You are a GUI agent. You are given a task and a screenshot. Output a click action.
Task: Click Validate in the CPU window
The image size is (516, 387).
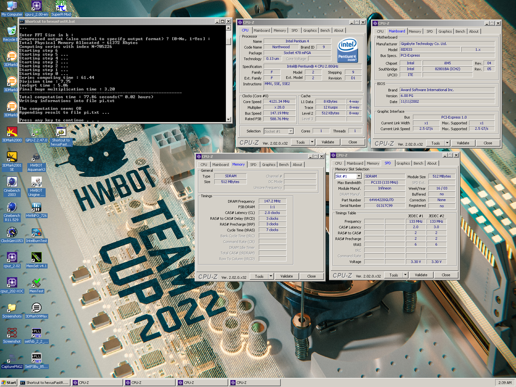[328, 142]
